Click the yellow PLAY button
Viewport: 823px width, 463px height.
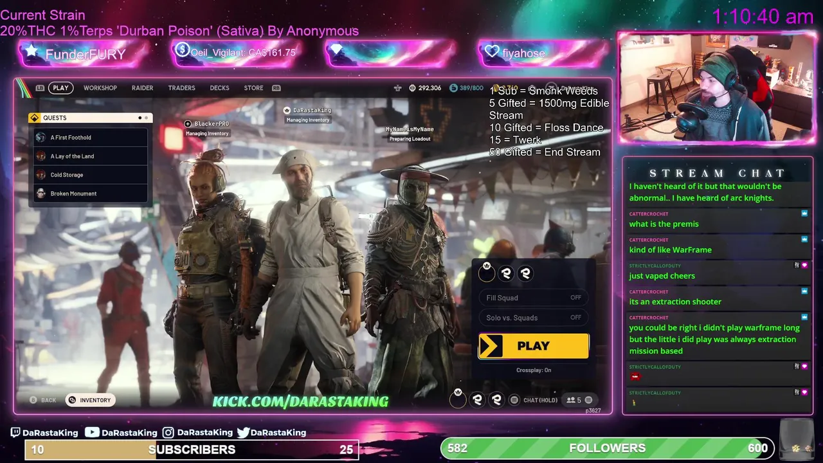coord(533,346)
